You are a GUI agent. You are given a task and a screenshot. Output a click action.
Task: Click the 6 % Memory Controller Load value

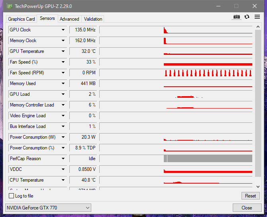pos(83,105)
